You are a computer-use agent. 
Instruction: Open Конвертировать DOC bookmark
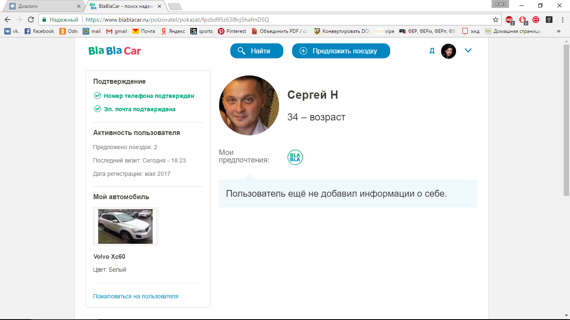pos(342,31)
